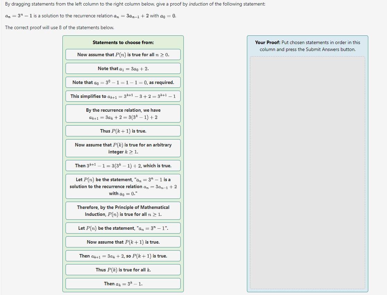The image size is (387, 295).
Task: Select 'Now assume that P(k+1) is true'
Action: (x=123, y=242)
